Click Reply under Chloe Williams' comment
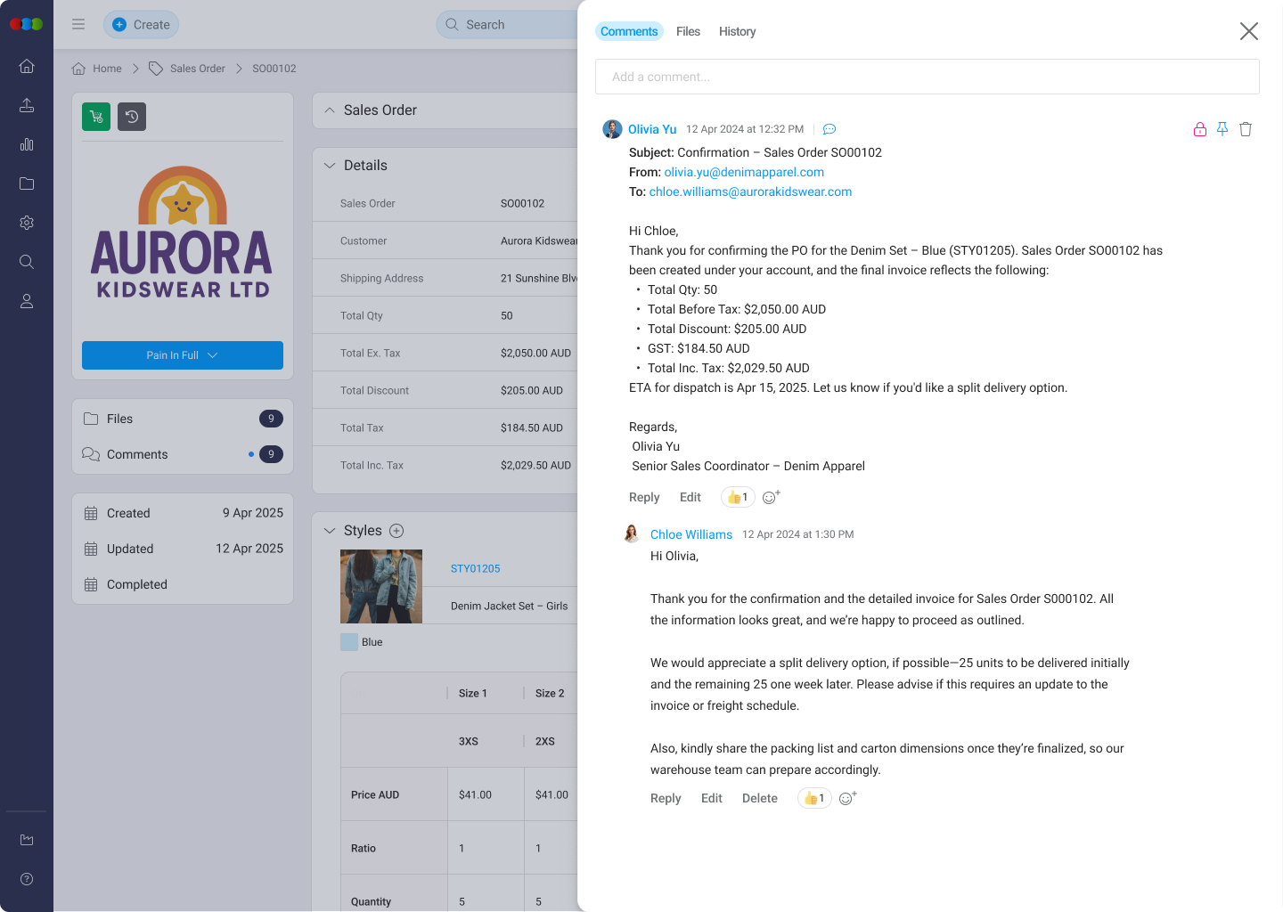 pyautogui.click(x=666, y=798)
